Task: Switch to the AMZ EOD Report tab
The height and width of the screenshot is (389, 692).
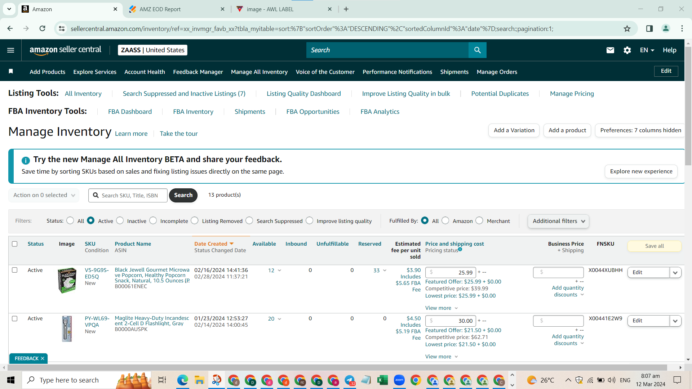Action: (x=177, y=9)
